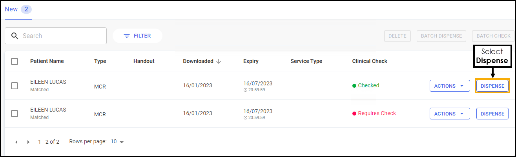
Task: Click inside the Search input field
Action: [63, 36]
